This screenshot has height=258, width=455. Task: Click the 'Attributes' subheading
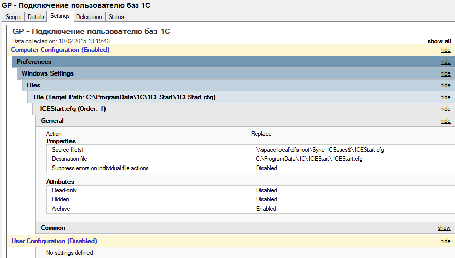pyautogui.click(x=60, y=182)
